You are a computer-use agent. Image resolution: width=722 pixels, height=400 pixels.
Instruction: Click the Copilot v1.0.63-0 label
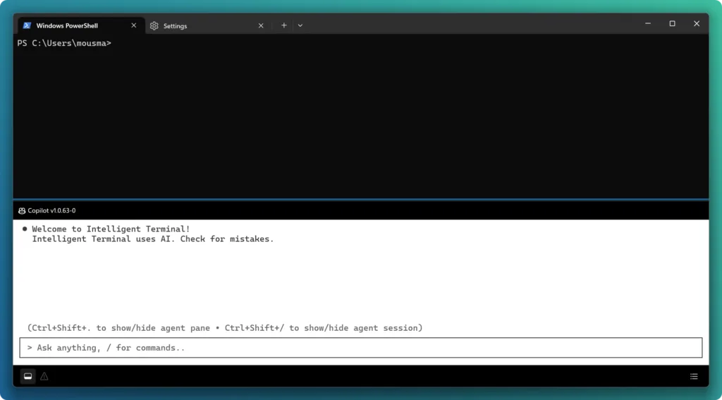point(51,211)
